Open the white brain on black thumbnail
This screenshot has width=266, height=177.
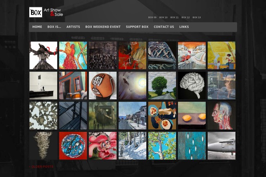click(192, 85)
